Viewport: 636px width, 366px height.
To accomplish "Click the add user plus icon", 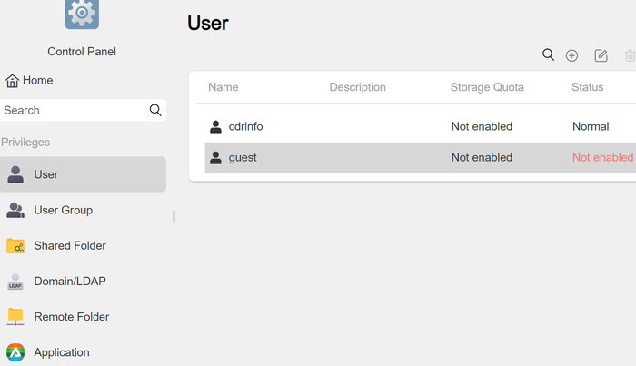I will coord(571,55).
